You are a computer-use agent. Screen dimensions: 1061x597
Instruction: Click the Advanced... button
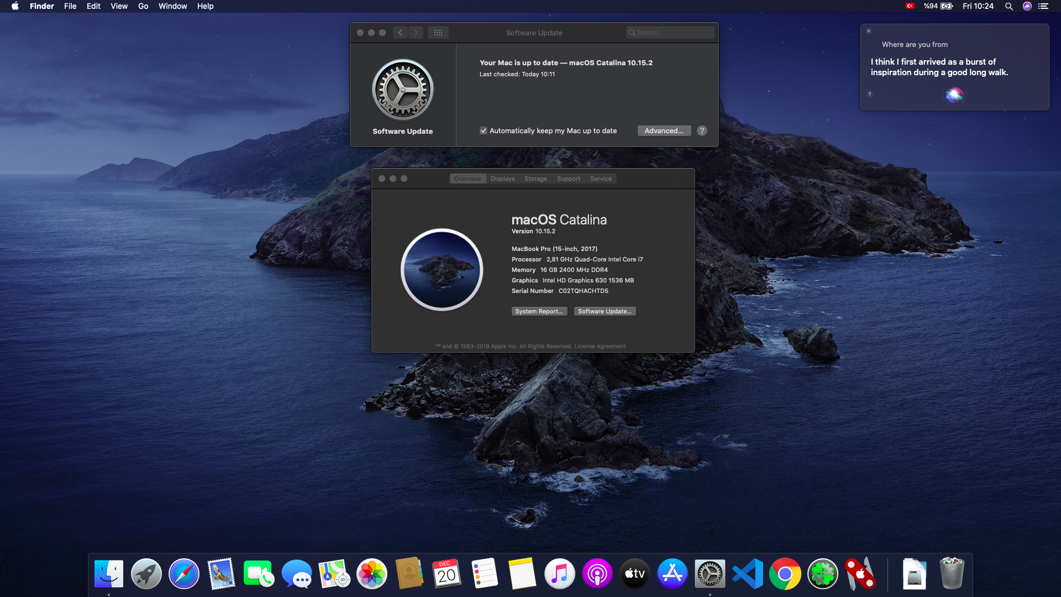coord(664,131)
